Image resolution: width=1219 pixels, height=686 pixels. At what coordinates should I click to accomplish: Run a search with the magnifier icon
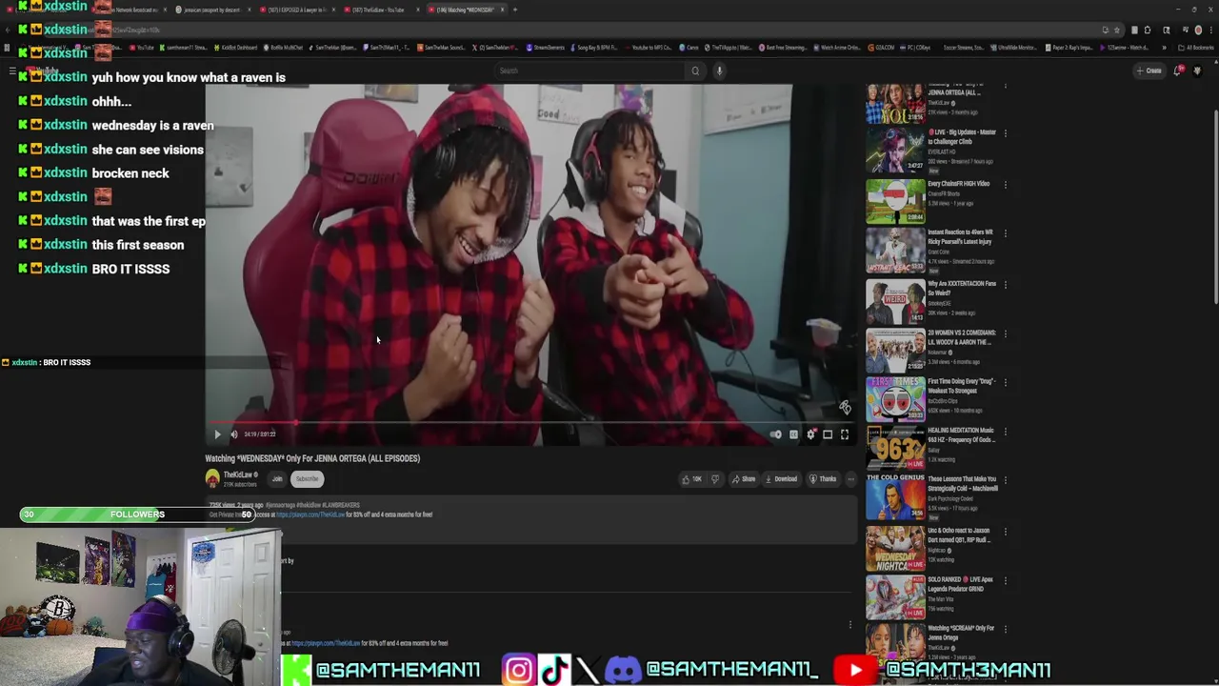[695, 71]
